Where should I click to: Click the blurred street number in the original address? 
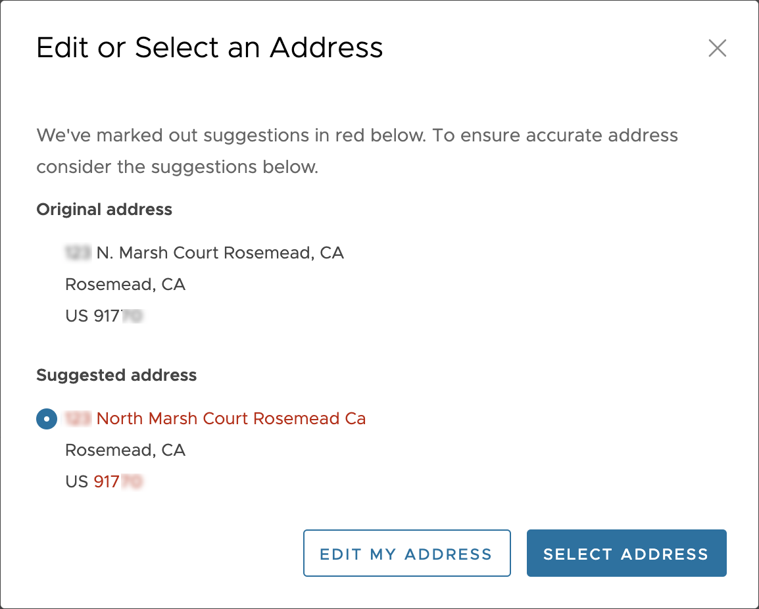[78, 253]
